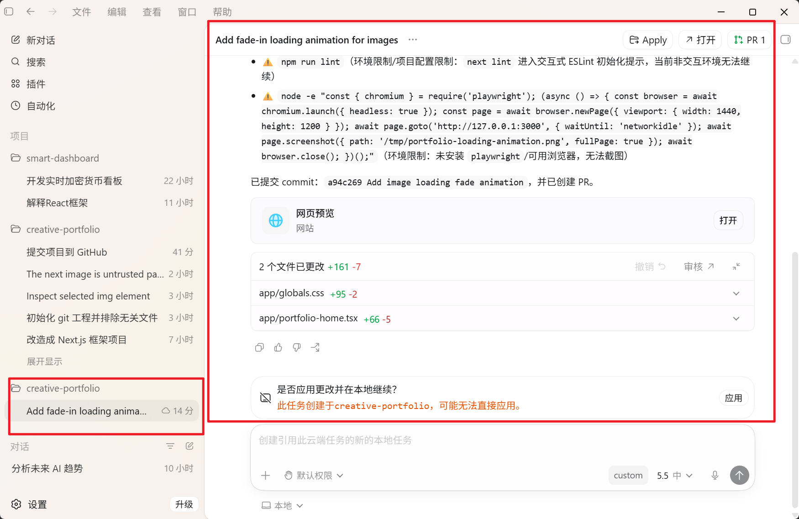Click the plus attachment icon
This screenshot has height=519, width=799.
[x=266, y=476]
